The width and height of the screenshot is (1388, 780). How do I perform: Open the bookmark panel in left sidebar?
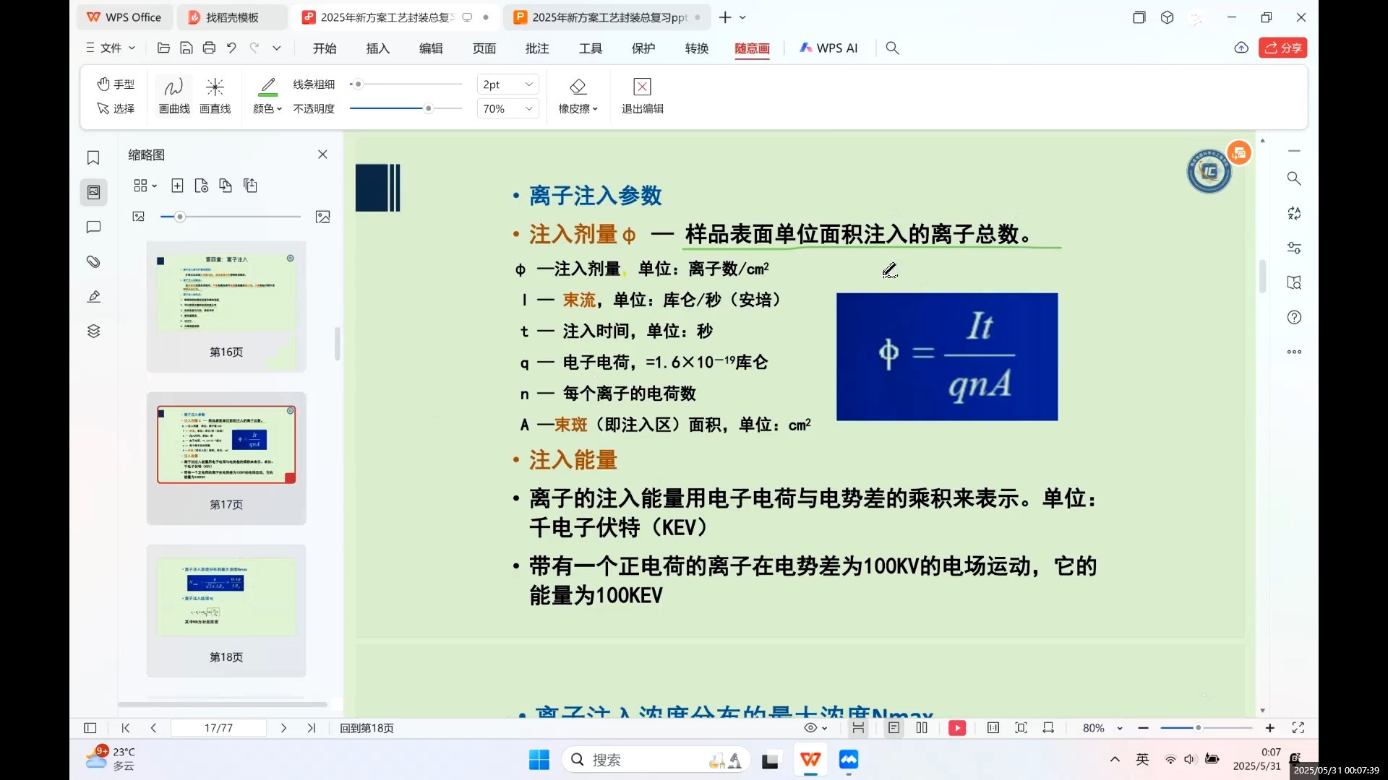click(x=93, y=157)
